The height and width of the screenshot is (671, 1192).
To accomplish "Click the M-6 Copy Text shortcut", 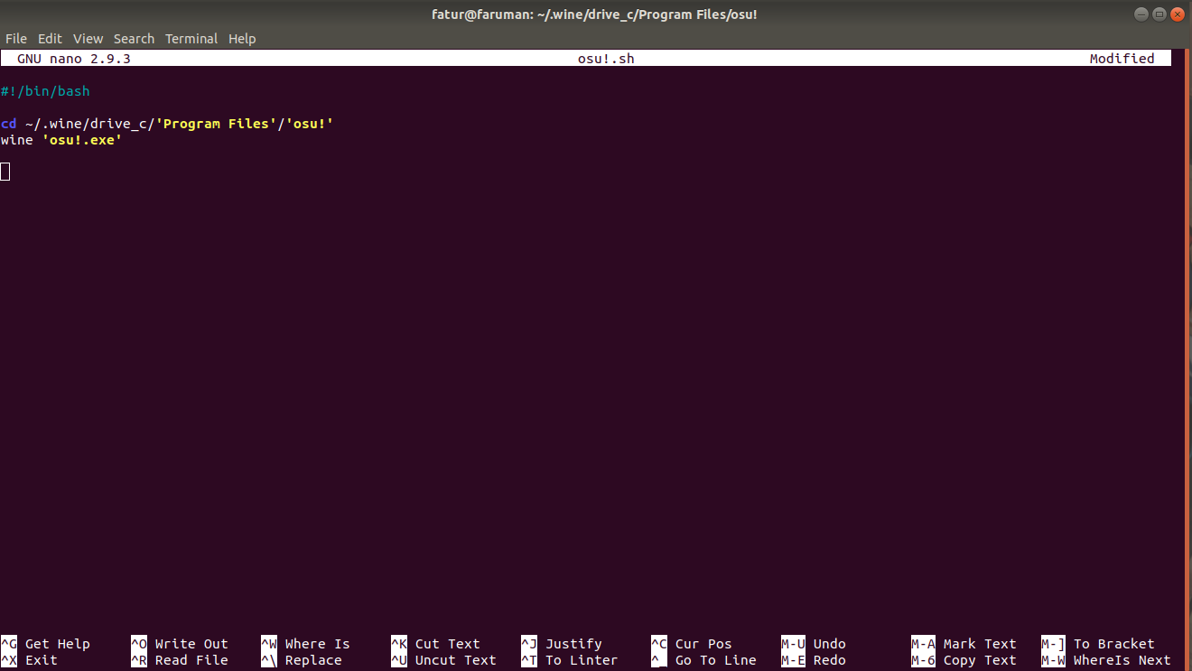I will pyautogui.click(x=964, y=660).
